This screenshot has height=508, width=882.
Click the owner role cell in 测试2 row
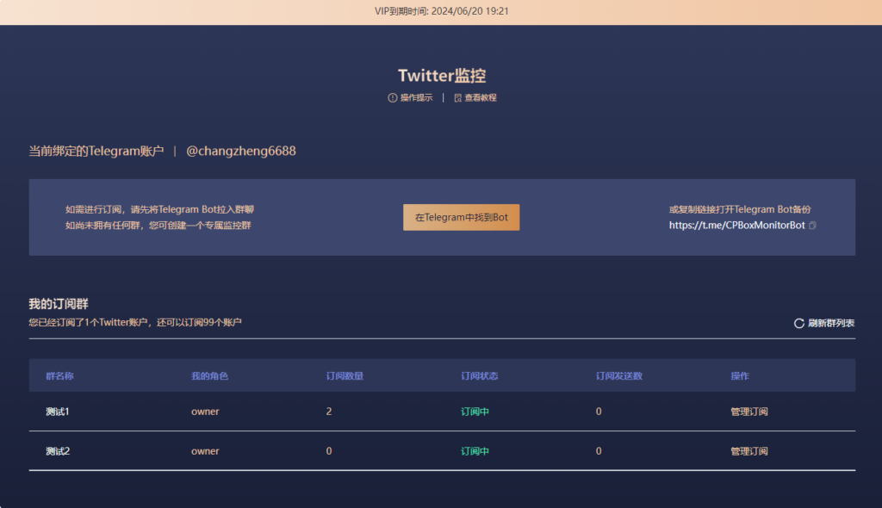pyautogui.click(x=205, y=451)
